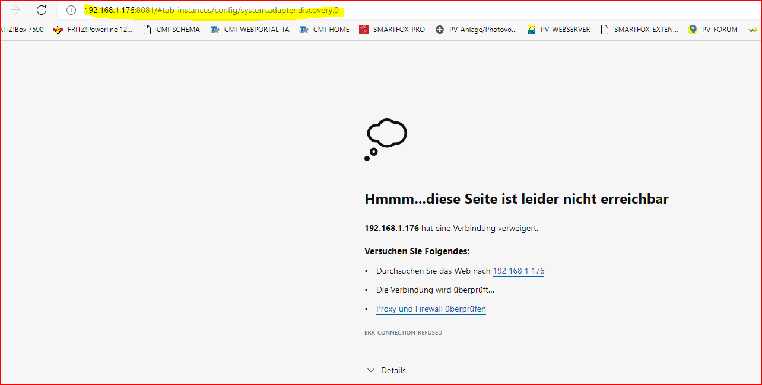Open Proxy und Firewall überprüfen link

[431, 309]
